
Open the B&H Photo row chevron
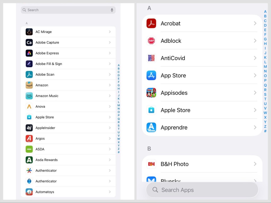tap(255, 164)
